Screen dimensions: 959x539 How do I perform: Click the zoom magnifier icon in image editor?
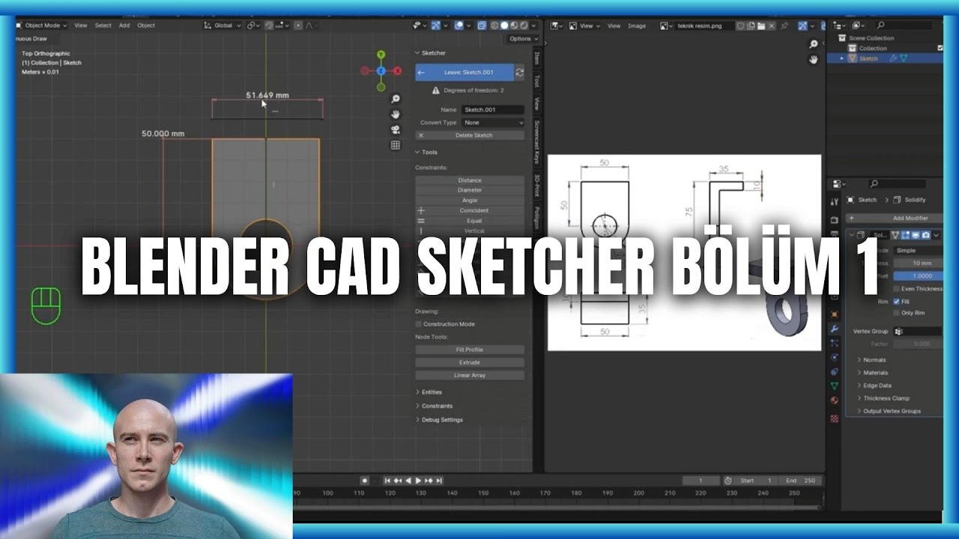[x=814, y=44]
